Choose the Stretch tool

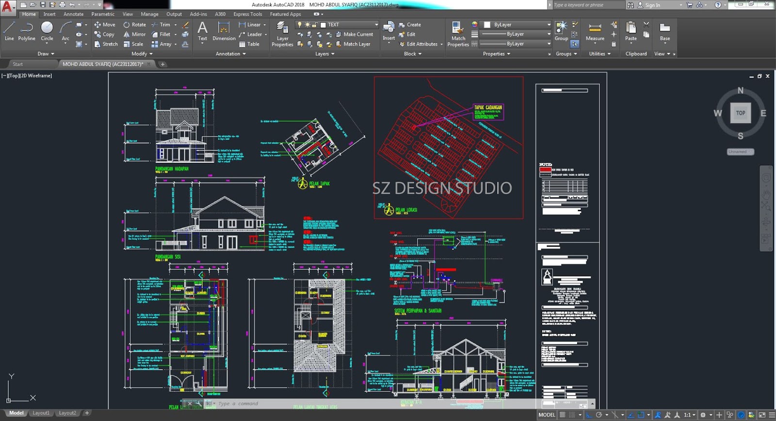point(106,44)
